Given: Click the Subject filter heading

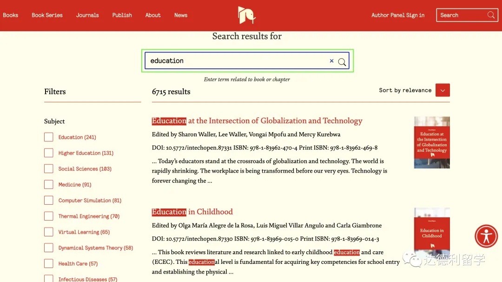Looking at the screenshot, I should click(54, 121).
